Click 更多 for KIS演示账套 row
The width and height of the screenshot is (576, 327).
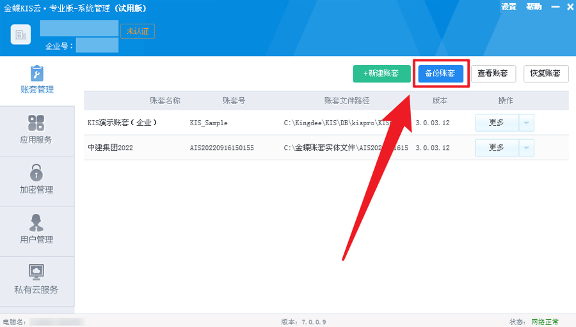coord(497,123)
